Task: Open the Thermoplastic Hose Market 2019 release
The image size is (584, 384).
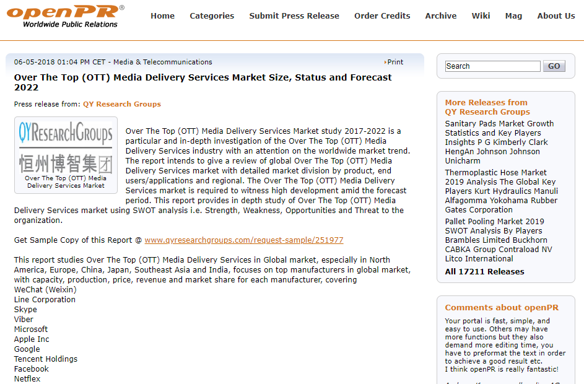Action: click(x=501, y=191)
